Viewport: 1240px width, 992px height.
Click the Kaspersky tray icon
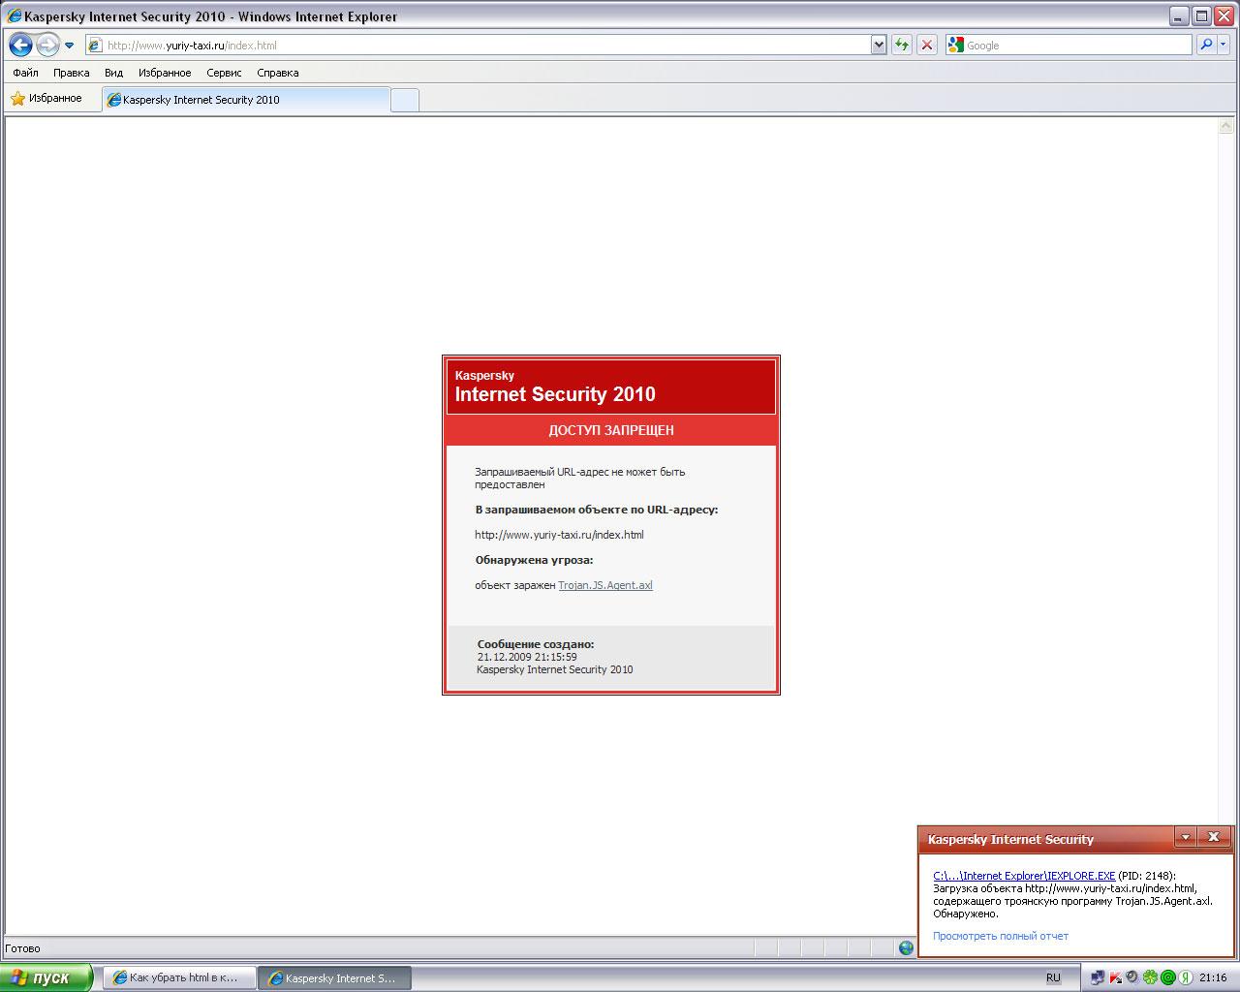[1115, 978]
